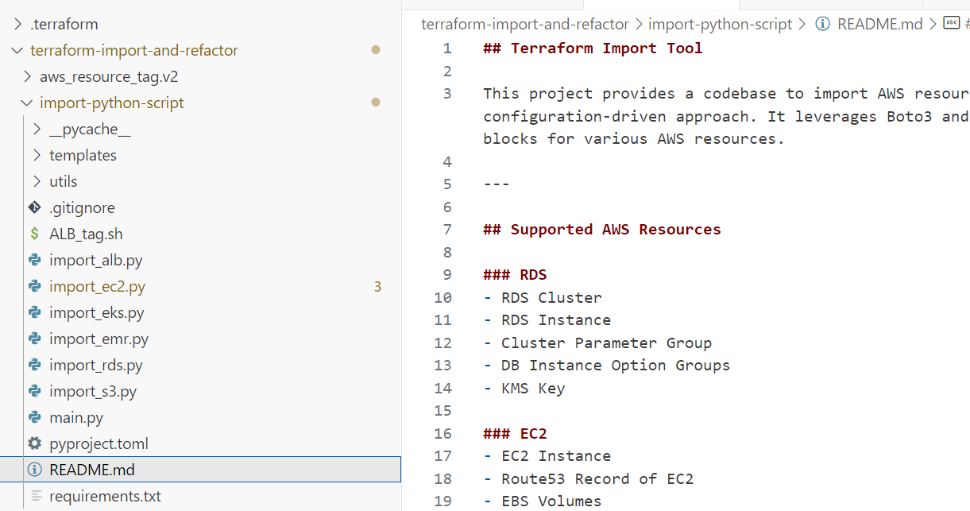970x511 pixels.
Task: Click the info icon in README.md breadcrumb
Action: point(823,24)
